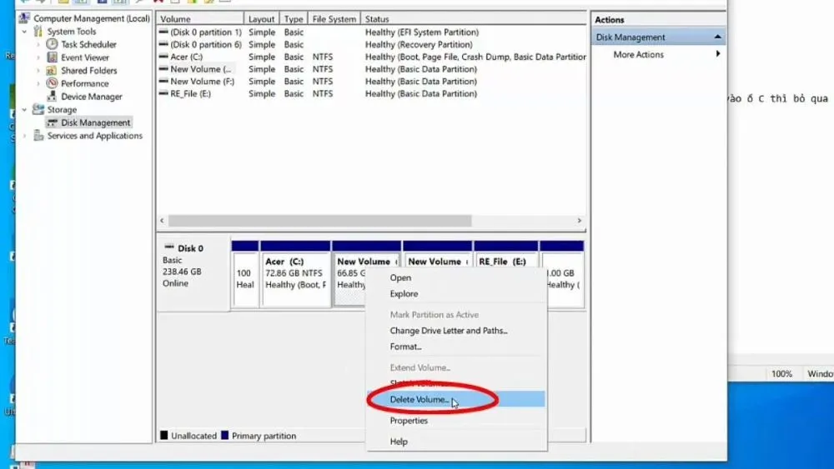Select Format from the context menu
834x469 pixels.
[x=406, y=347]
